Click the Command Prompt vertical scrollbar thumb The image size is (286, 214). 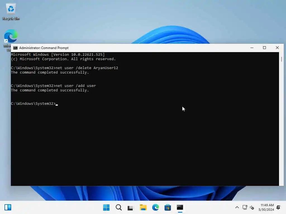(x=282, y=59)
